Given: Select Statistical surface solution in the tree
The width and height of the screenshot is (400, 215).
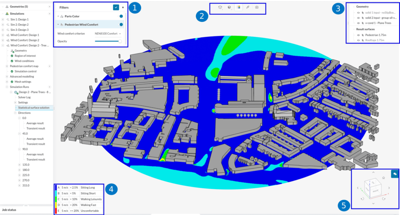Looking at the screenshot, I should 34,107.
